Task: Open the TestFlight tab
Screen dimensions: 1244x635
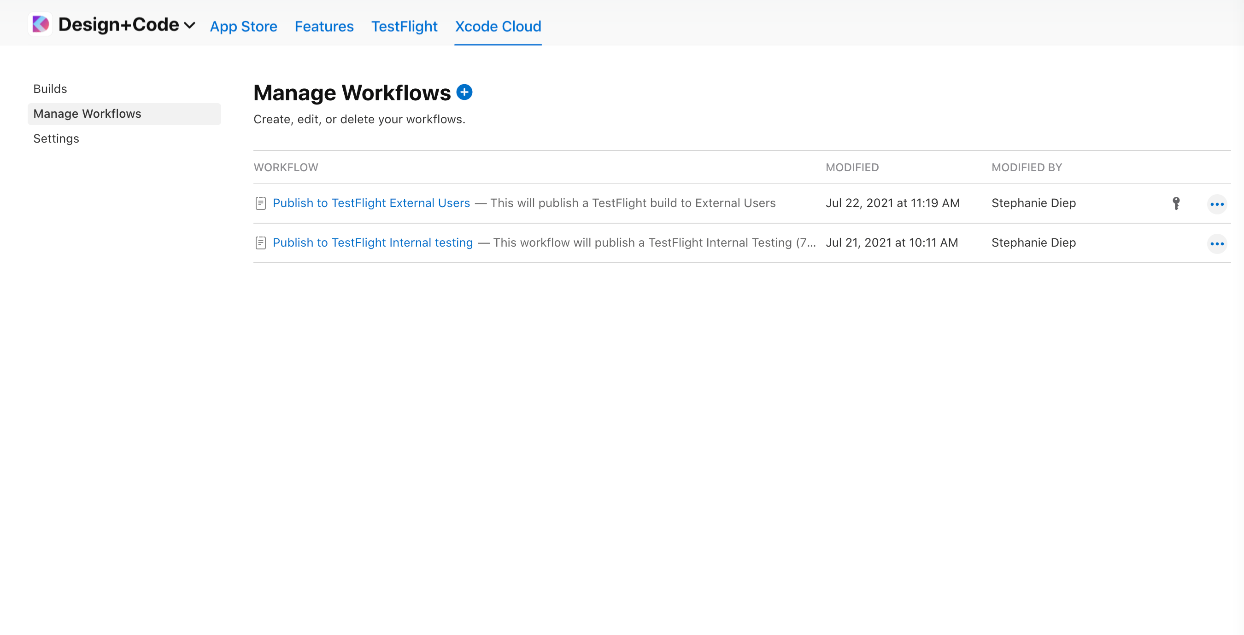Action: tap(404, 26)
